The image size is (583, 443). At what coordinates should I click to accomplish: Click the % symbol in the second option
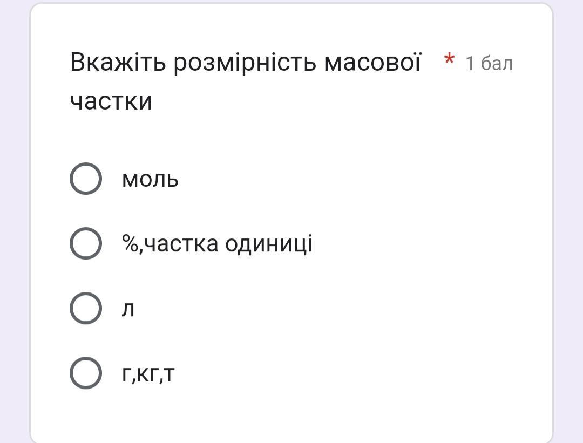tap(130, 244)
